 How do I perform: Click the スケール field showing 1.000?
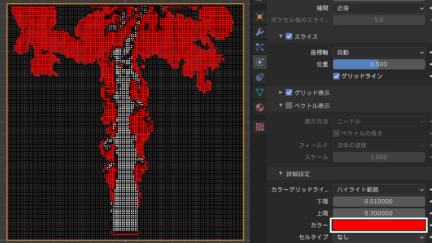379,157
